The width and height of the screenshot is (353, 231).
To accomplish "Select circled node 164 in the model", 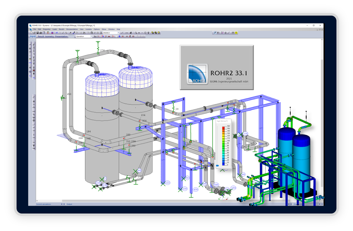I will point(233,188).
